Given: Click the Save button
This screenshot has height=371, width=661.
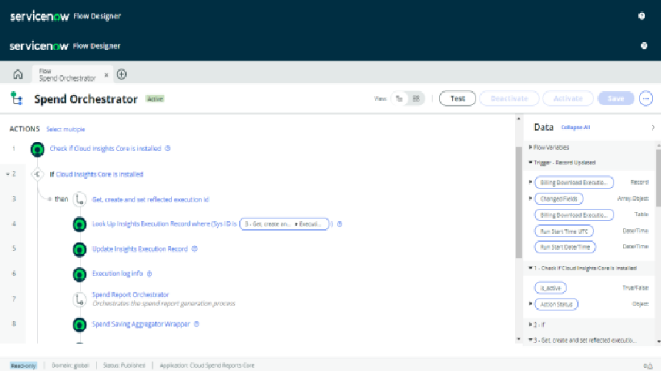Looking at the screenshot, I should click(616, 98).
